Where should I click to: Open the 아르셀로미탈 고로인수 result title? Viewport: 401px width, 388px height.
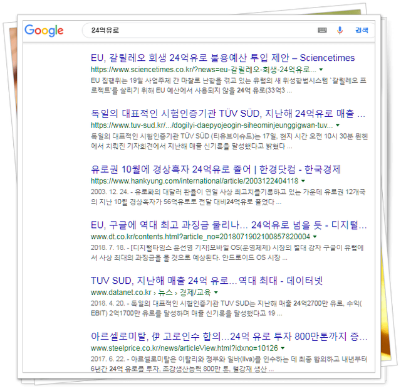pos(229,337)
